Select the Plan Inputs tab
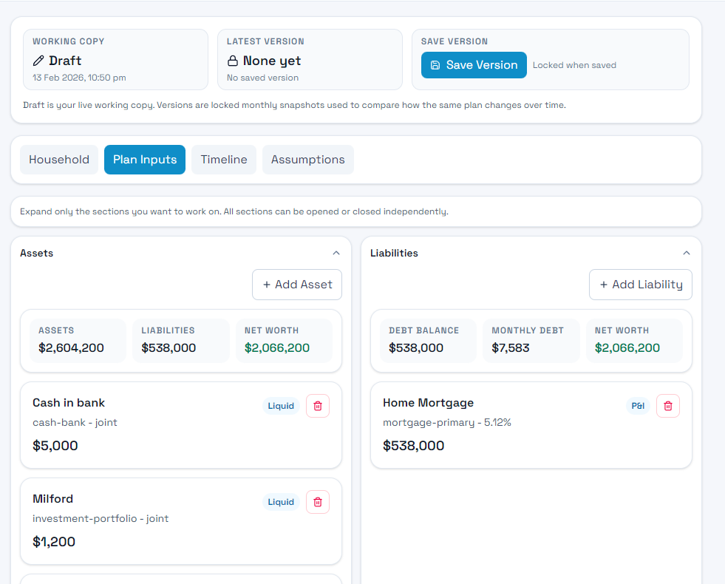This screenshot has height=584, width=725. point(144,159)
